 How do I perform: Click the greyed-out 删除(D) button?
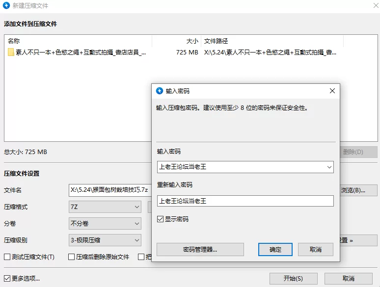click(359, 152)
